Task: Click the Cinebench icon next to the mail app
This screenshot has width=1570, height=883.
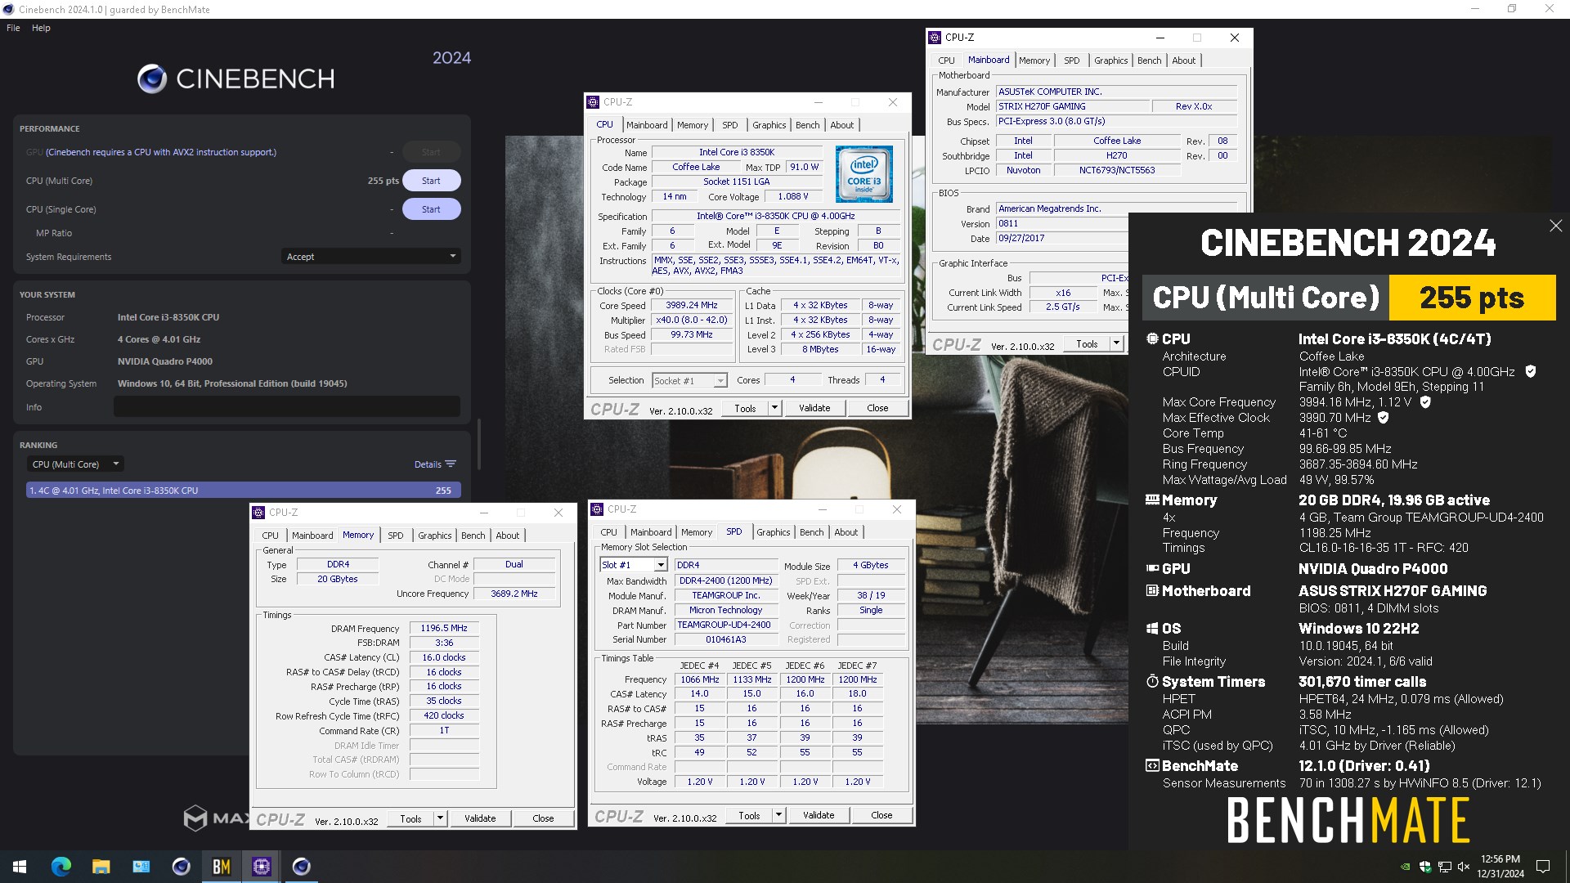Action: [x=182, y=867]
